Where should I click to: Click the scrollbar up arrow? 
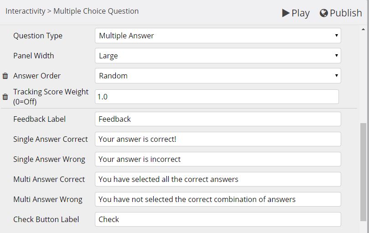coord(363,29)
